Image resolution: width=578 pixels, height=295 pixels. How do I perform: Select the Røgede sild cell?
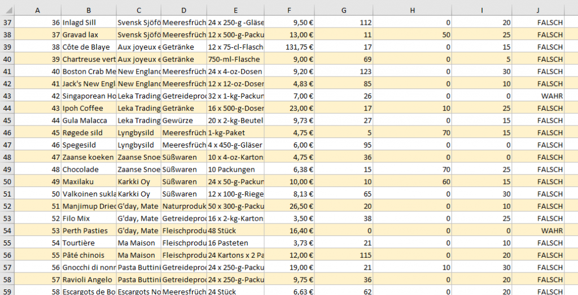(88, 133)
